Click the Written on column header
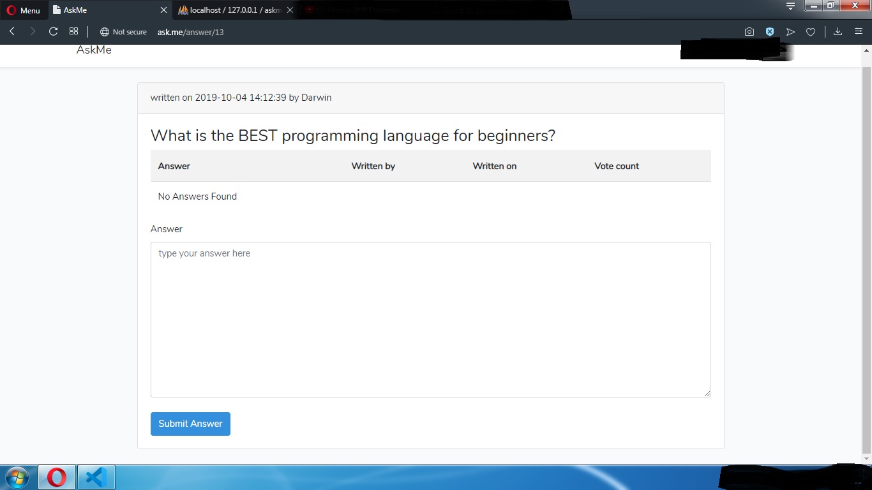This screenshot has height=490, width=872. tap(495, 166)
